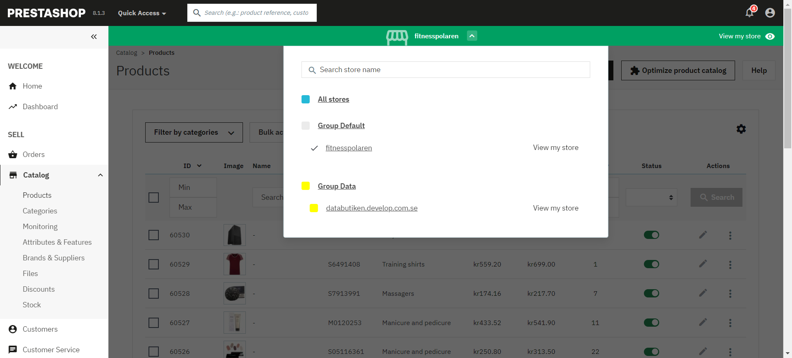
Task: Edit product 60528 with pencil icon
Action: [703, 293]
